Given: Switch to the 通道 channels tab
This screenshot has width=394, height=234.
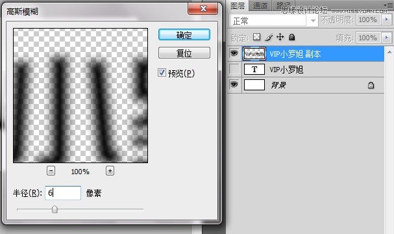Looking at the screenshot, I should [x=260, y=6].
